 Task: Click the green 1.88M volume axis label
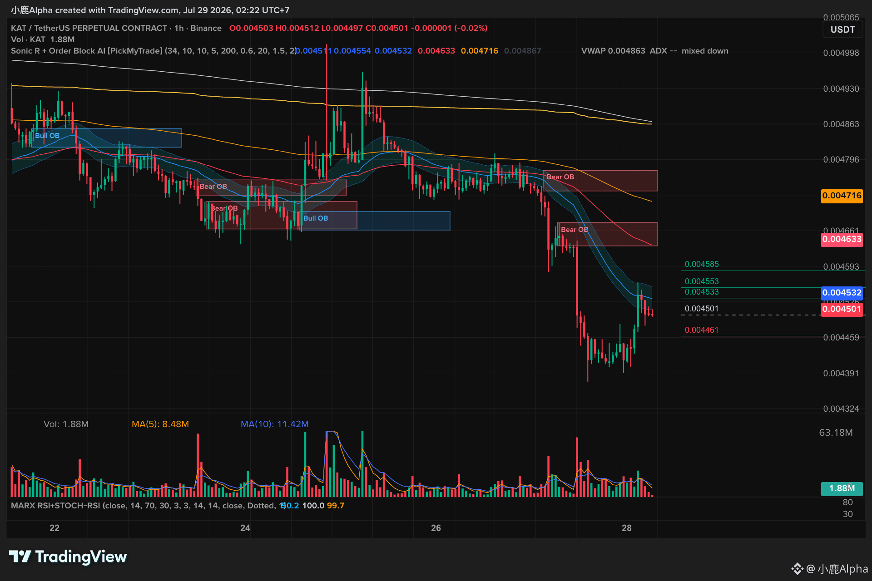coord(842,488)
